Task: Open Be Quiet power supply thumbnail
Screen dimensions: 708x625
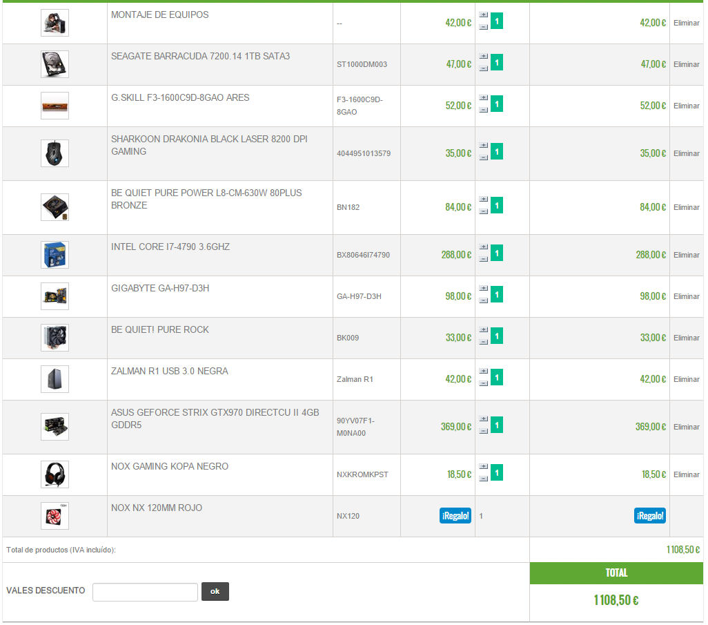Action: (x=55, y=207)
